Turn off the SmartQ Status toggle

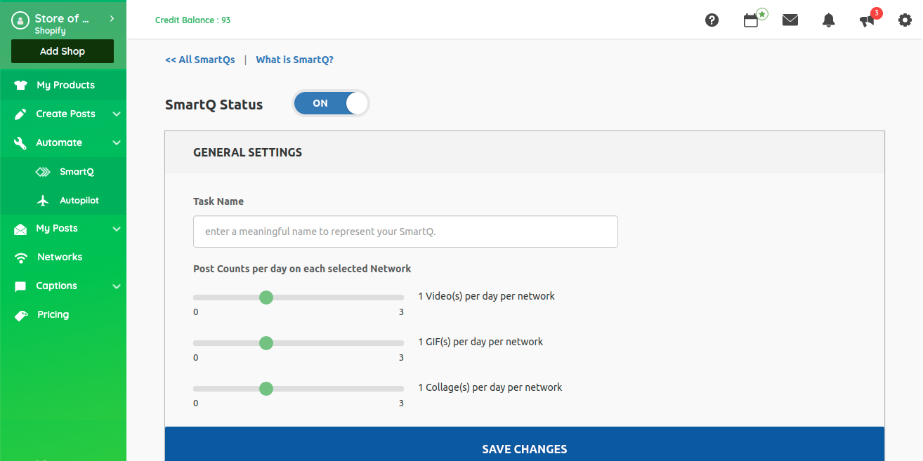point(330,103)
